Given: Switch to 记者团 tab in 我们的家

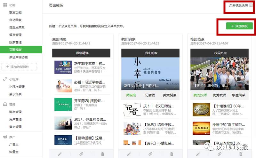Looking at the screenshot, I should [150, 95].
